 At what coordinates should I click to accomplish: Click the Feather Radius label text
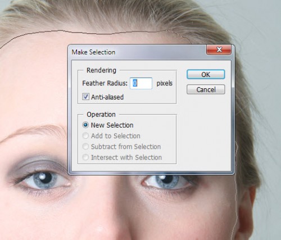click(105, 83)
